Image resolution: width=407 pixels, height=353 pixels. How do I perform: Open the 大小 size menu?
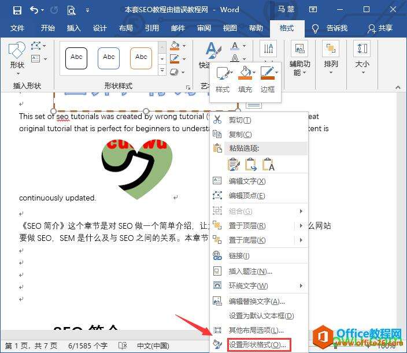pos(362,58)
